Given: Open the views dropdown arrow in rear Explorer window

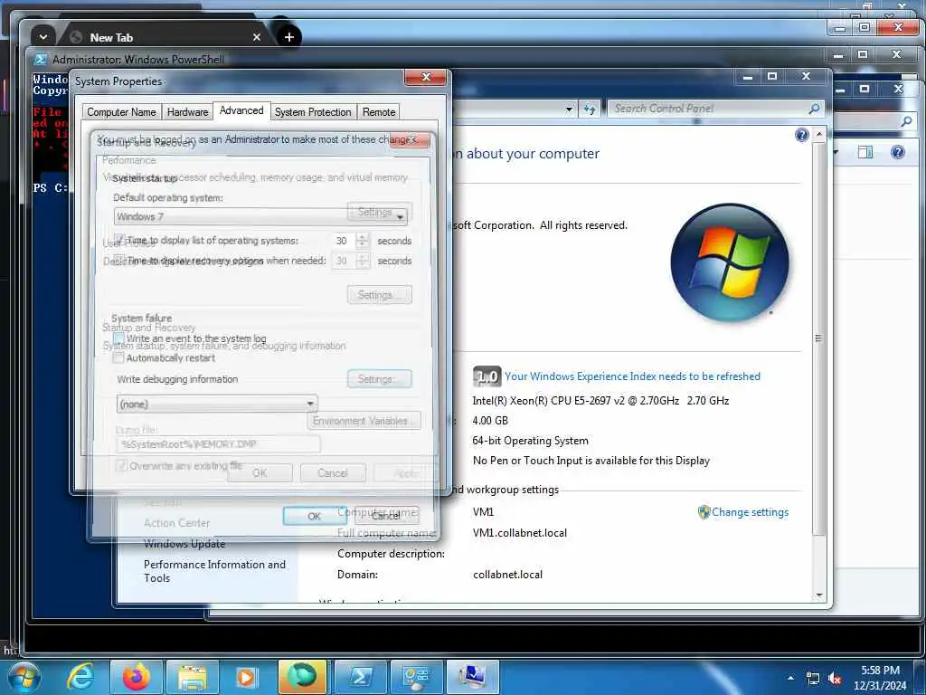Looking at the screenshot, I should click(836, 152).
